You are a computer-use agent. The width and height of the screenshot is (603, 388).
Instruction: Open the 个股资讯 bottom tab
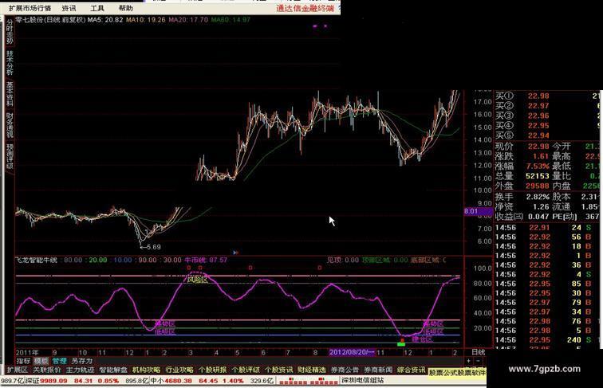point(278,370)
